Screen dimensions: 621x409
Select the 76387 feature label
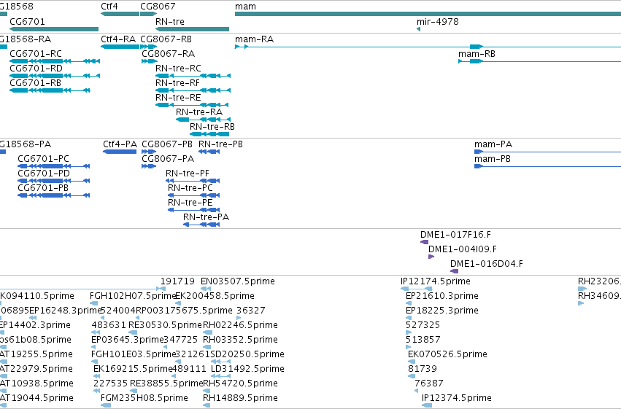(429, 383)
